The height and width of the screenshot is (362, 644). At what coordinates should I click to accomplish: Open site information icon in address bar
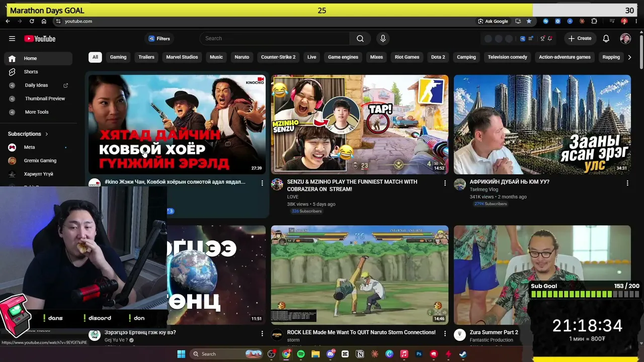[x=58, y=21]
